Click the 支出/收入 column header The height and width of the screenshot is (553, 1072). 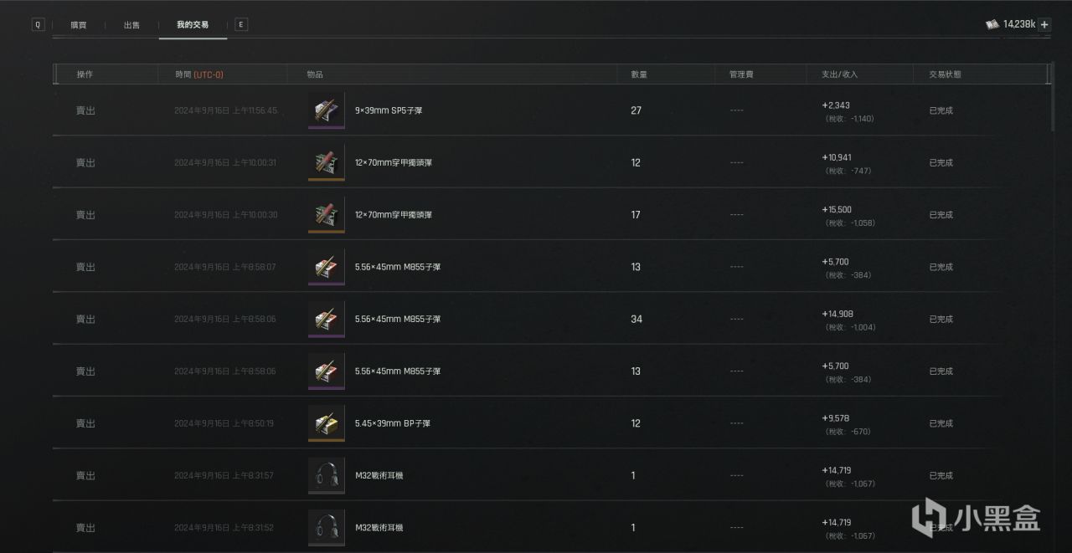coord(839,74)
